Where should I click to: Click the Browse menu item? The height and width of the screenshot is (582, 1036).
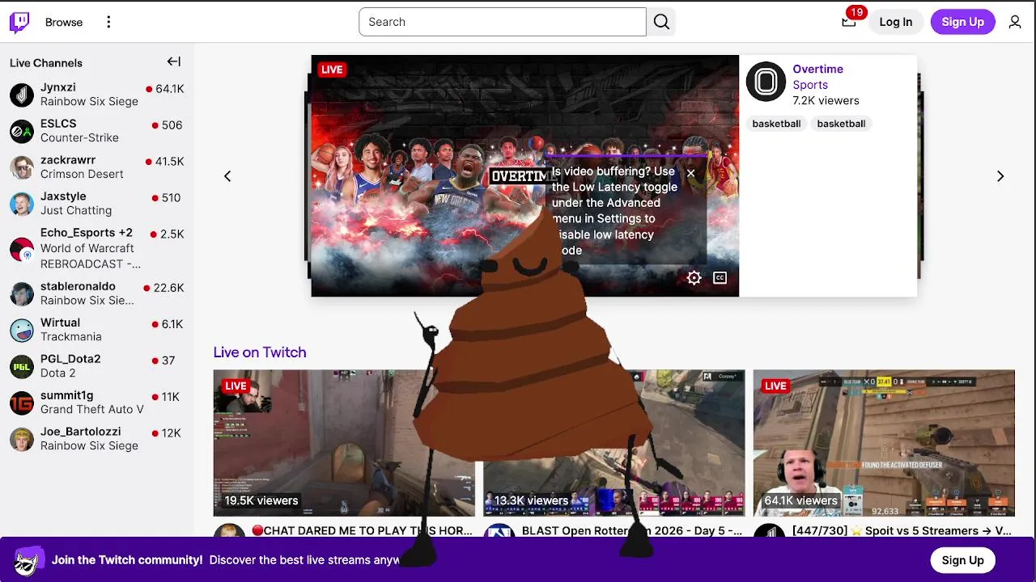[64, 22]
